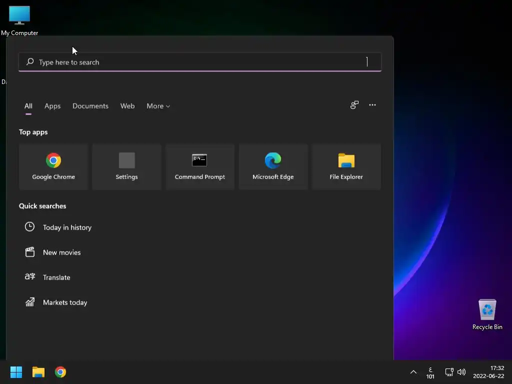Click the Translate language icon
The width and height of the screenshot is (512, 384).
pos(29,277)
